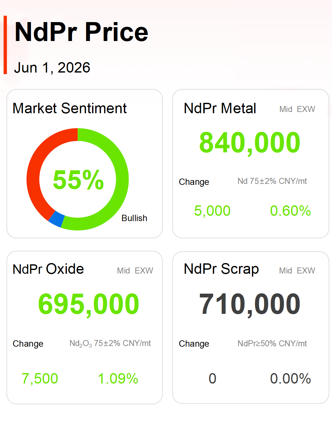Click the blue neutral donut segment
Viewport: 332px width, 440px height.
57,219
